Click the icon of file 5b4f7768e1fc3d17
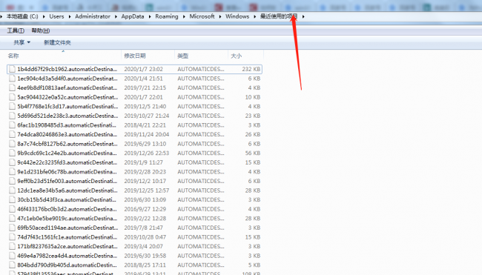 point(12,106)
